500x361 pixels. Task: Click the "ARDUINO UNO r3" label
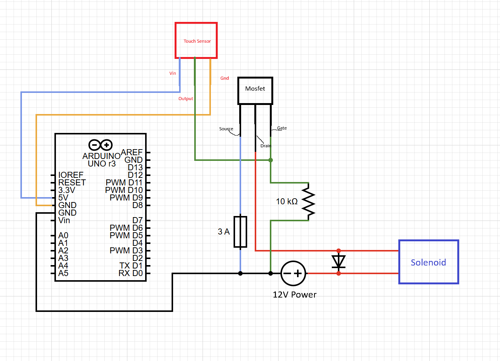tap(102, 160)
